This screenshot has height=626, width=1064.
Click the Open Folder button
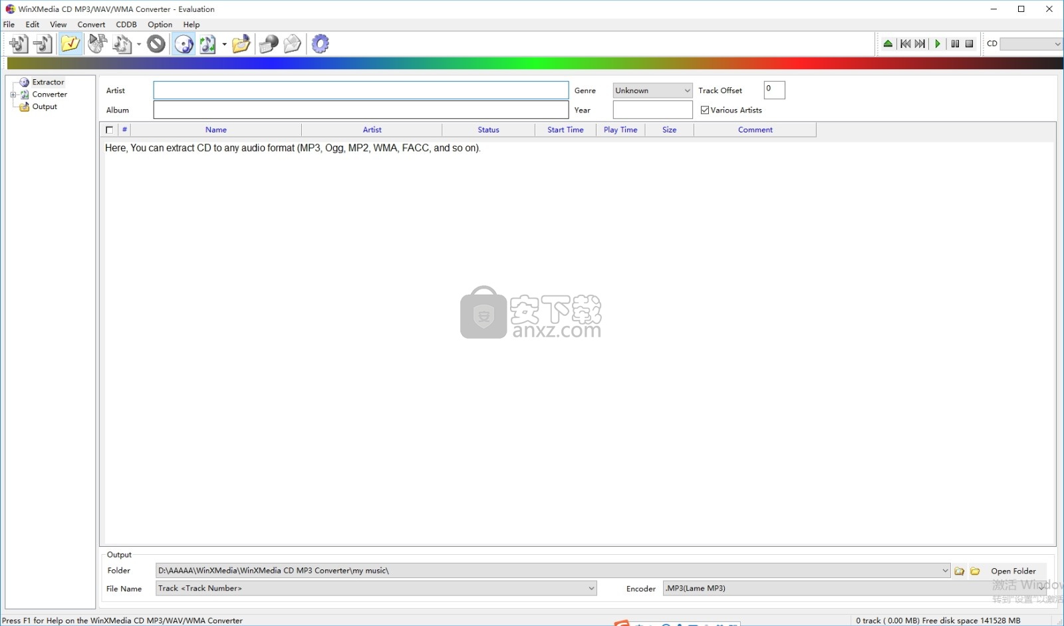(x=1013, y=571)
